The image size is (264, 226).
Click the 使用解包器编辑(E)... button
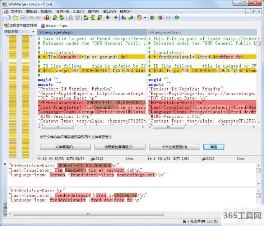pos(120,147)
